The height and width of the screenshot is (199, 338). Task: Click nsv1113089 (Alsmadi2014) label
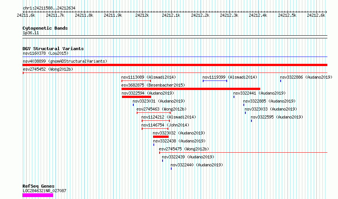[x=148, y=77]
